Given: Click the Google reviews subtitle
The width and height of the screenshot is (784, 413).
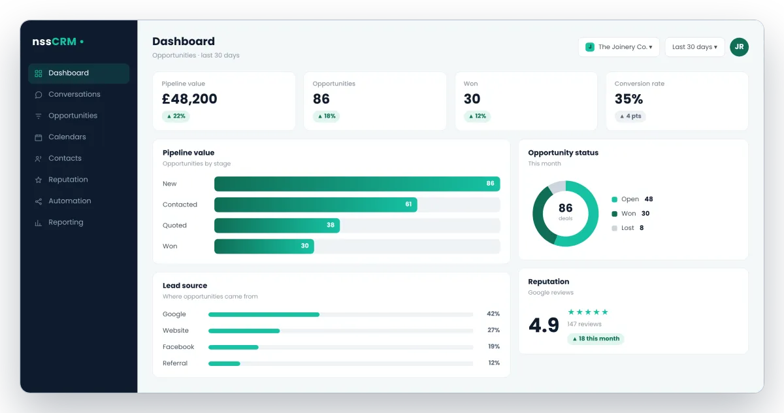Looking at the screenshot, I should (551, 293).
